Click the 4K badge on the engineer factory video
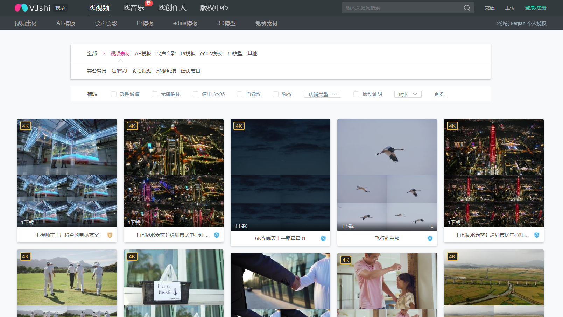 (25, 126)
